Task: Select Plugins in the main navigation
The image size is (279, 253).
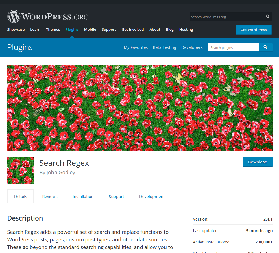Action: (72, 30)
